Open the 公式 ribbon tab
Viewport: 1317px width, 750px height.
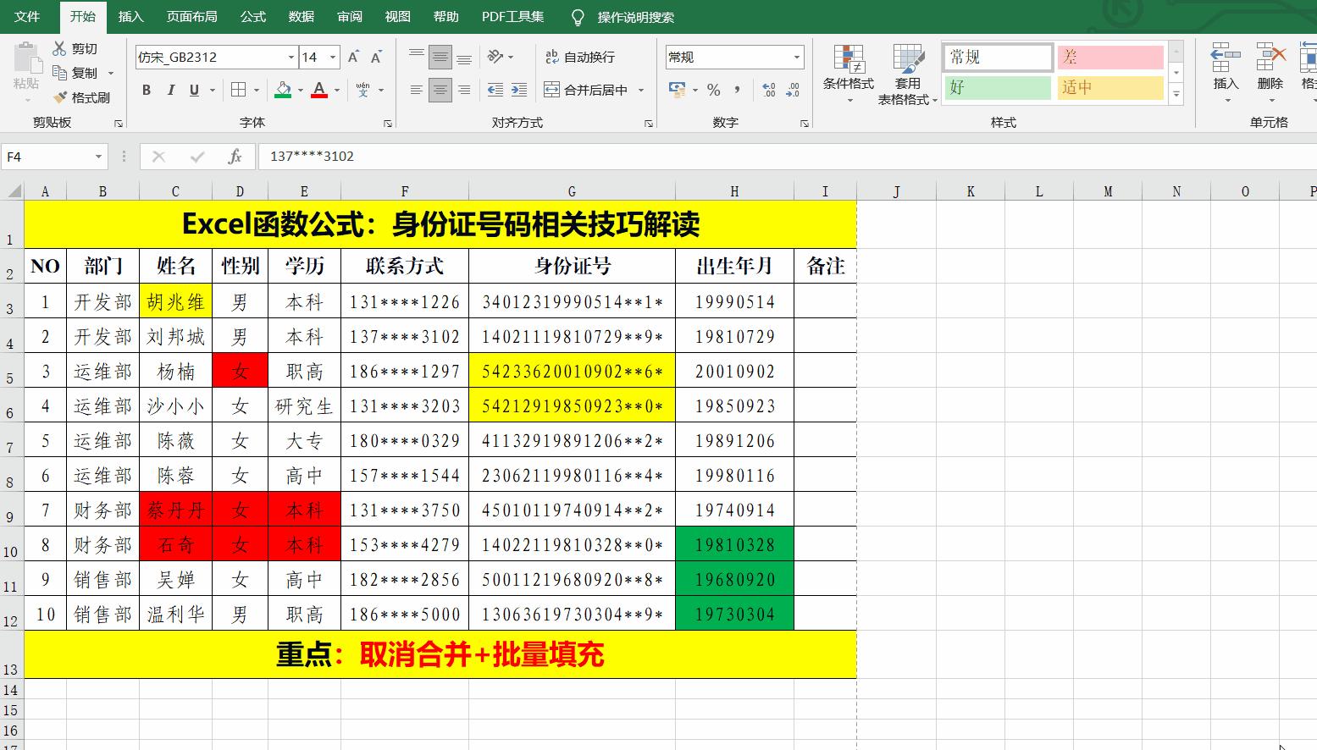252,15
